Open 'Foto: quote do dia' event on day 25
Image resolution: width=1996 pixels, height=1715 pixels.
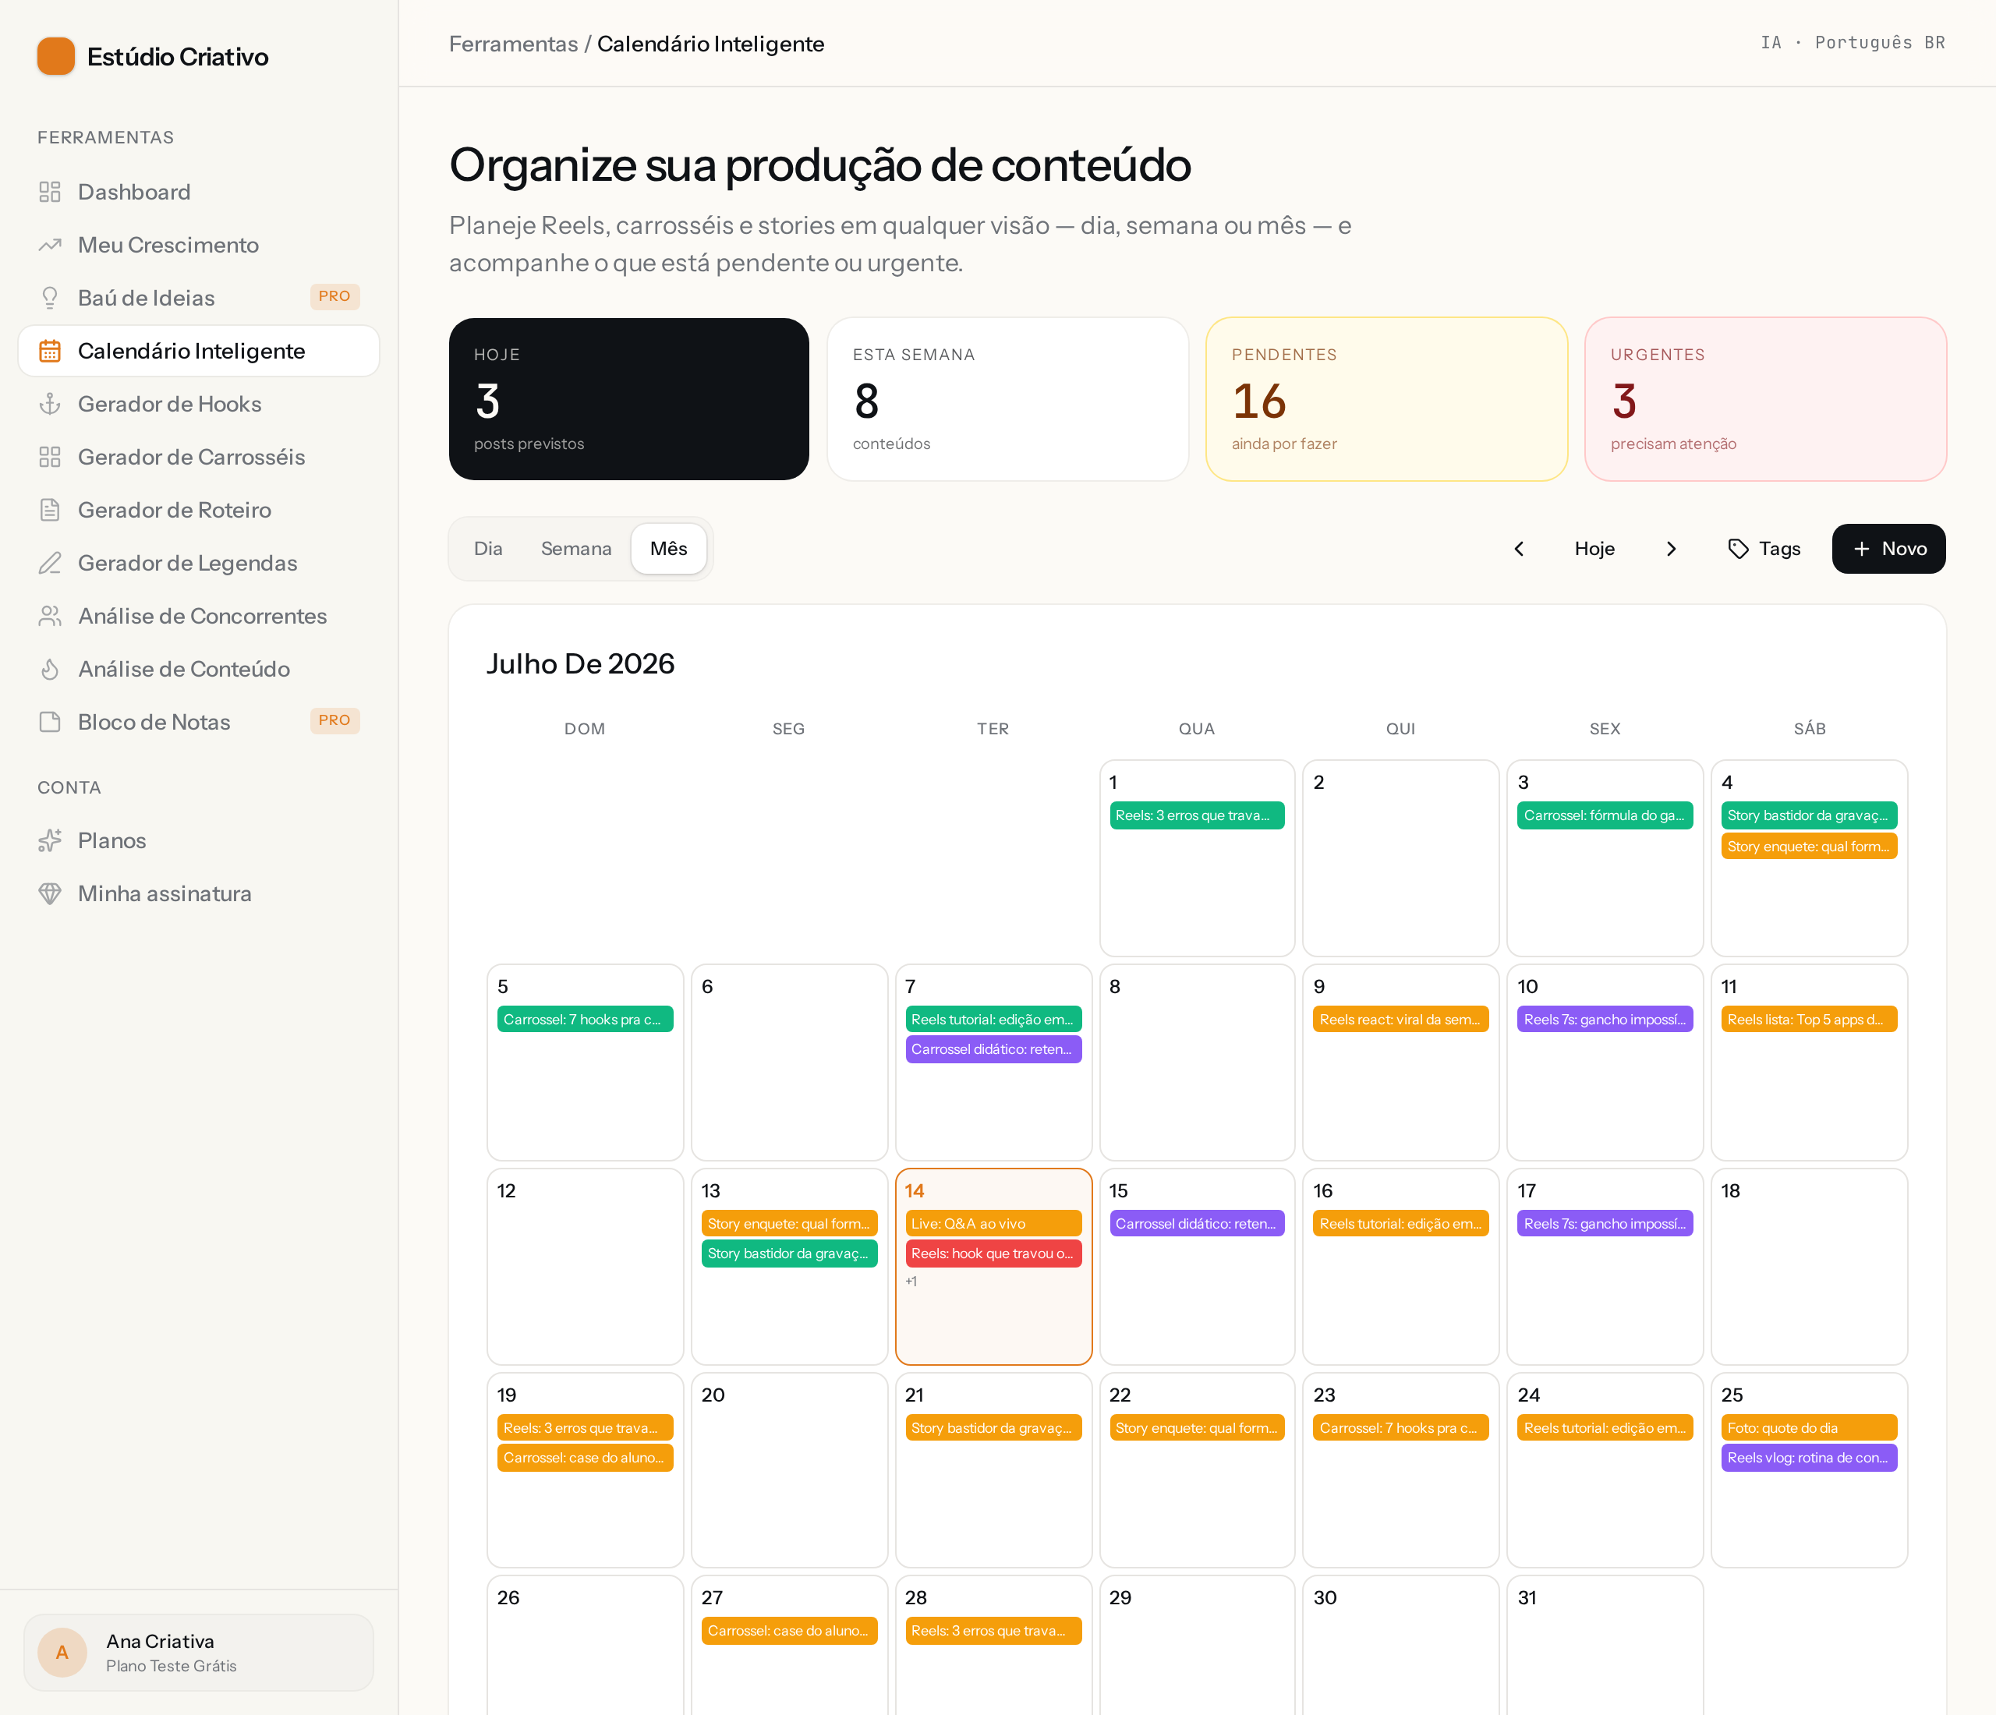coord(1809,1428)
